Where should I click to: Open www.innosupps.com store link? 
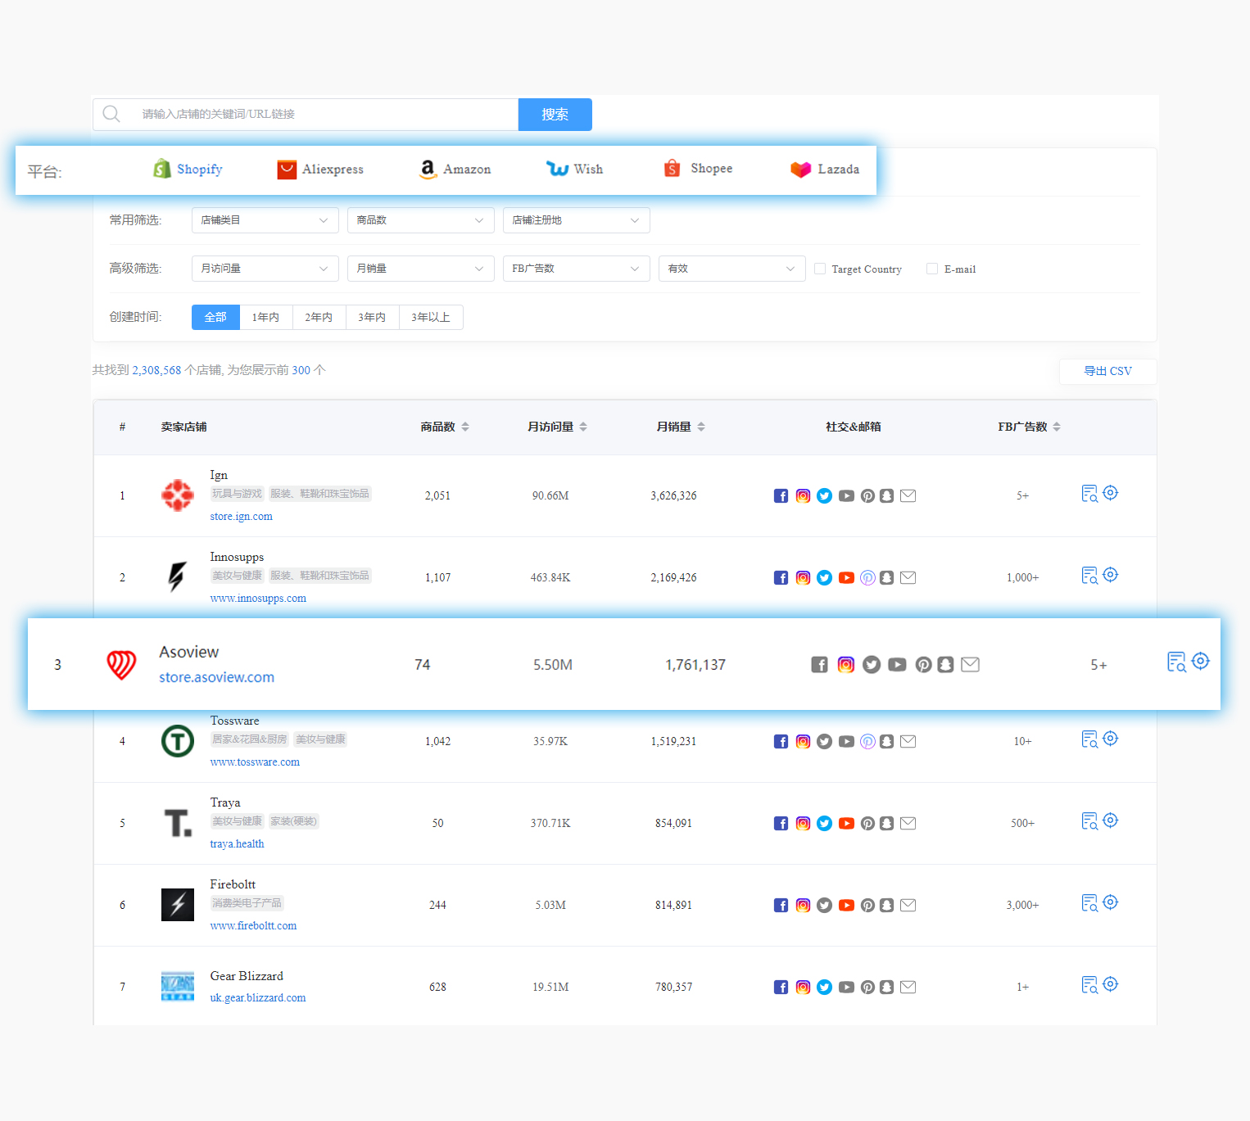[x=258, y=599]
